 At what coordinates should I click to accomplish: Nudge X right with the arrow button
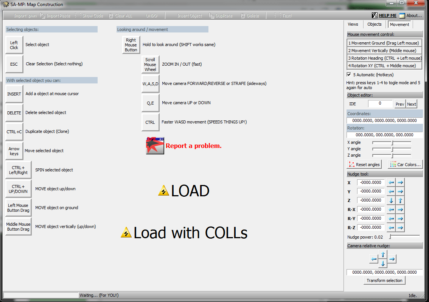(400, 182)
